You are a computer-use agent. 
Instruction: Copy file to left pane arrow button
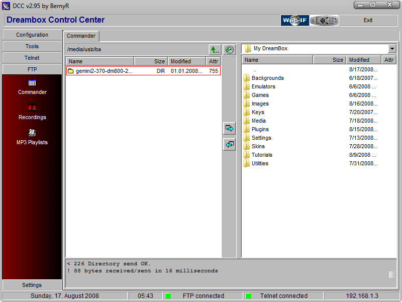pos(230,145)
